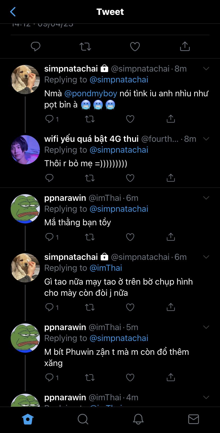Screen dimensions: 220x433
Task: Share the "M bít Phuwin" reply
Action: coord(171,377)
